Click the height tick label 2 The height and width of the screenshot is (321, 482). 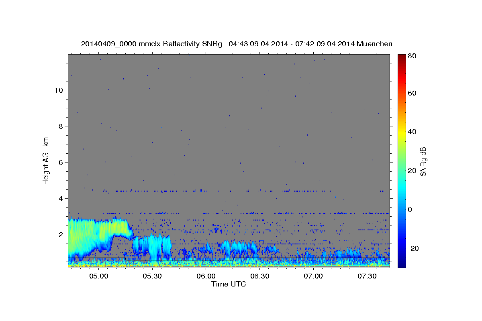(61, 235)
